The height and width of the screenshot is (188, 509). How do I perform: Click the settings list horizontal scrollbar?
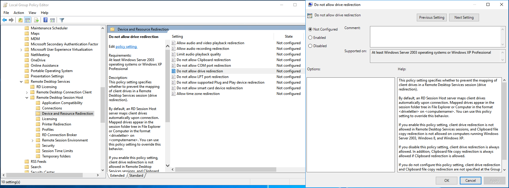click(225, 170)
